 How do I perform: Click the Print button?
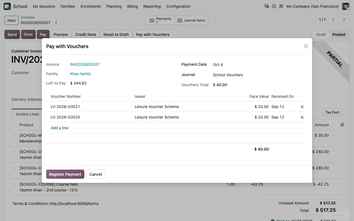28,35
